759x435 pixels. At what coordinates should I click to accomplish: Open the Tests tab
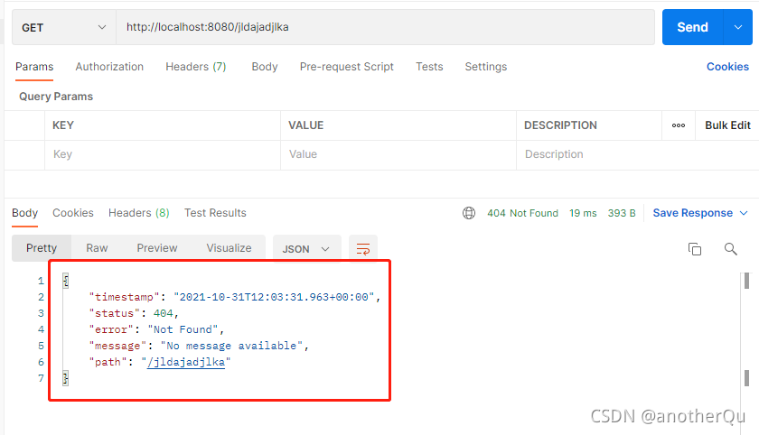coord(429,67)
